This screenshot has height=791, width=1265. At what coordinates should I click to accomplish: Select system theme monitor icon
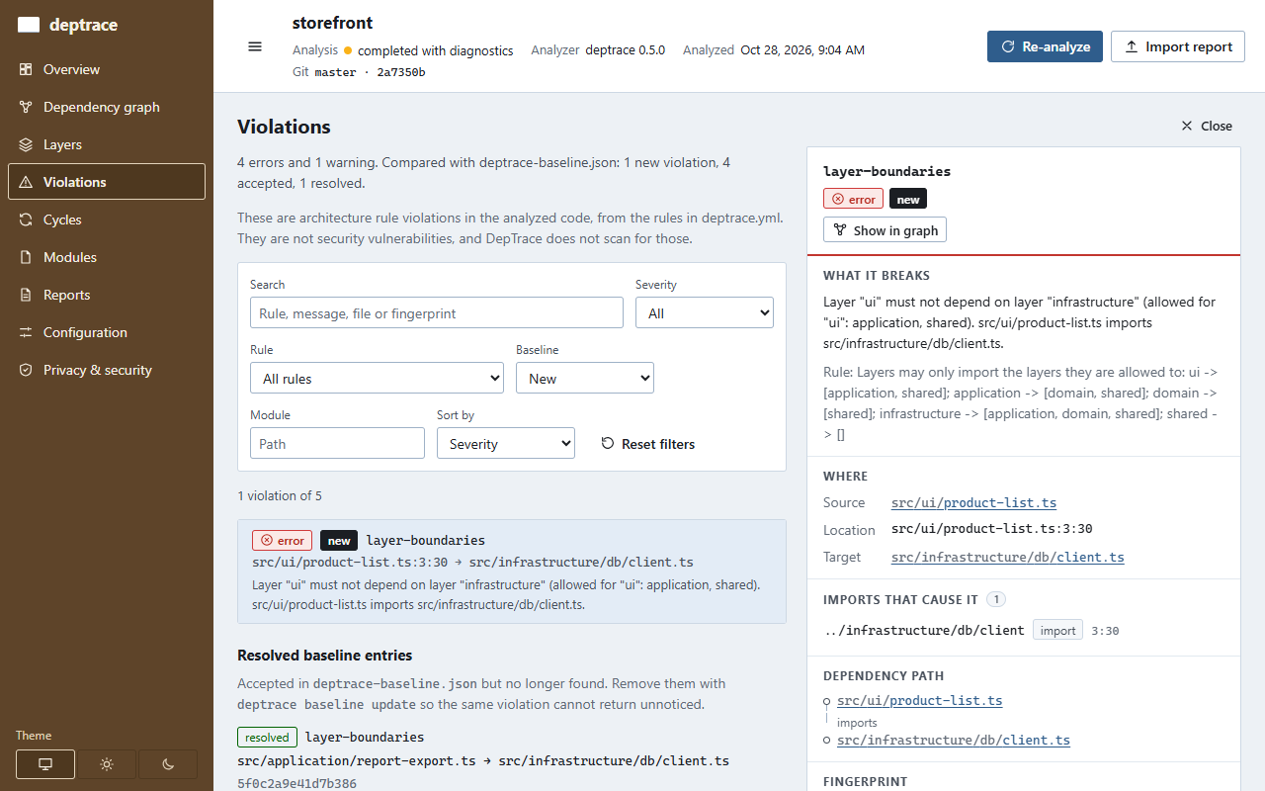point(45,764)
